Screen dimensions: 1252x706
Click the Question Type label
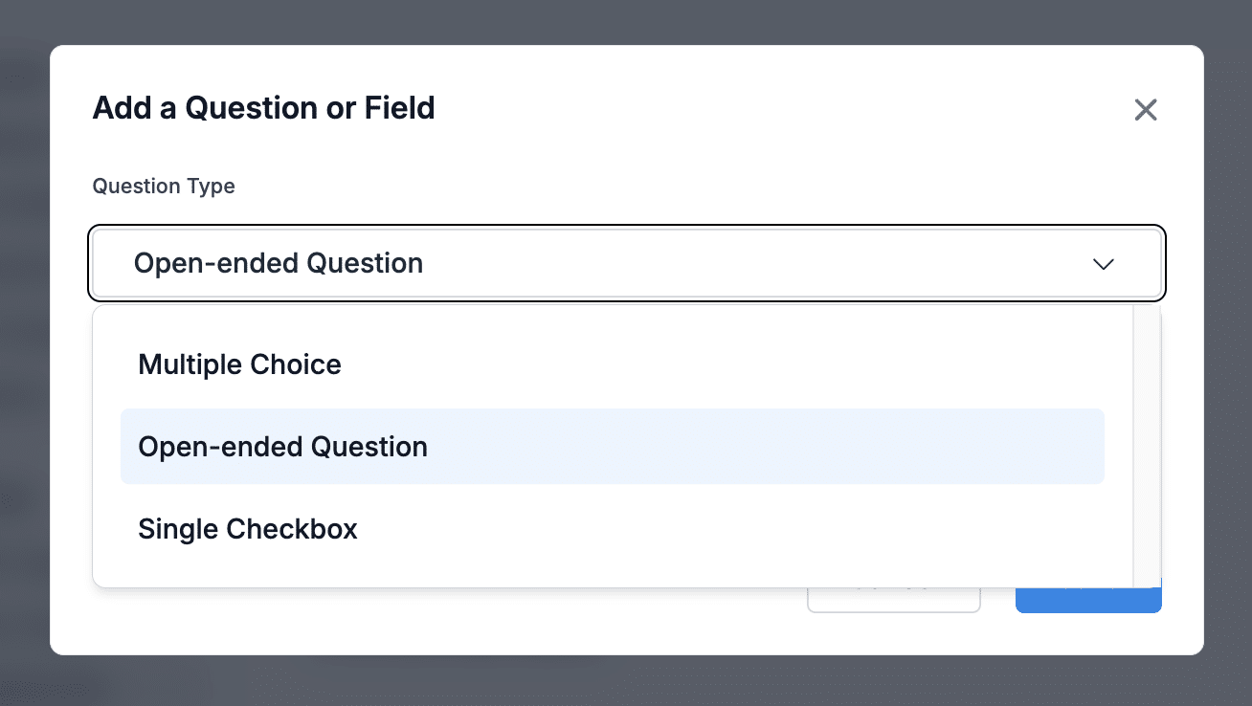coord(164,187)
